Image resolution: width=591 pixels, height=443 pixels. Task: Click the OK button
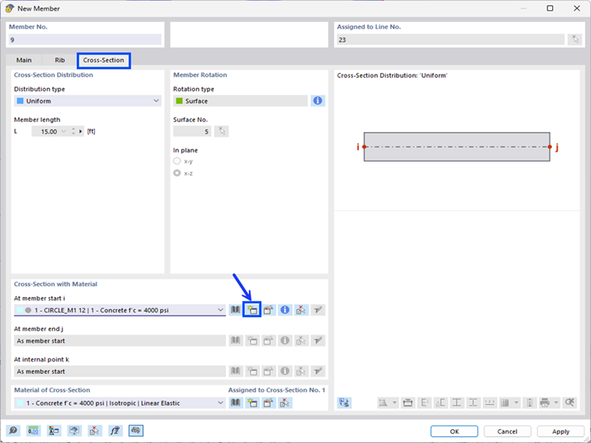[x=454, y=431]
